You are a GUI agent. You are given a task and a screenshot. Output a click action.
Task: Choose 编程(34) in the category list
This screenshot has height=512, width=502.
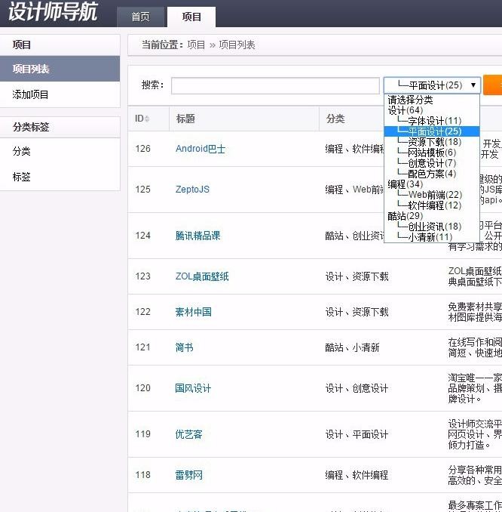coord(432,184)
